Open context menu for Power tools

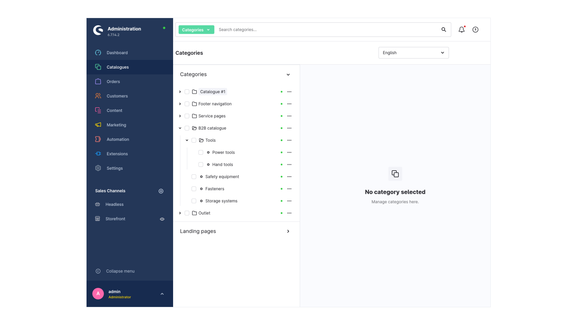point(289,152)
